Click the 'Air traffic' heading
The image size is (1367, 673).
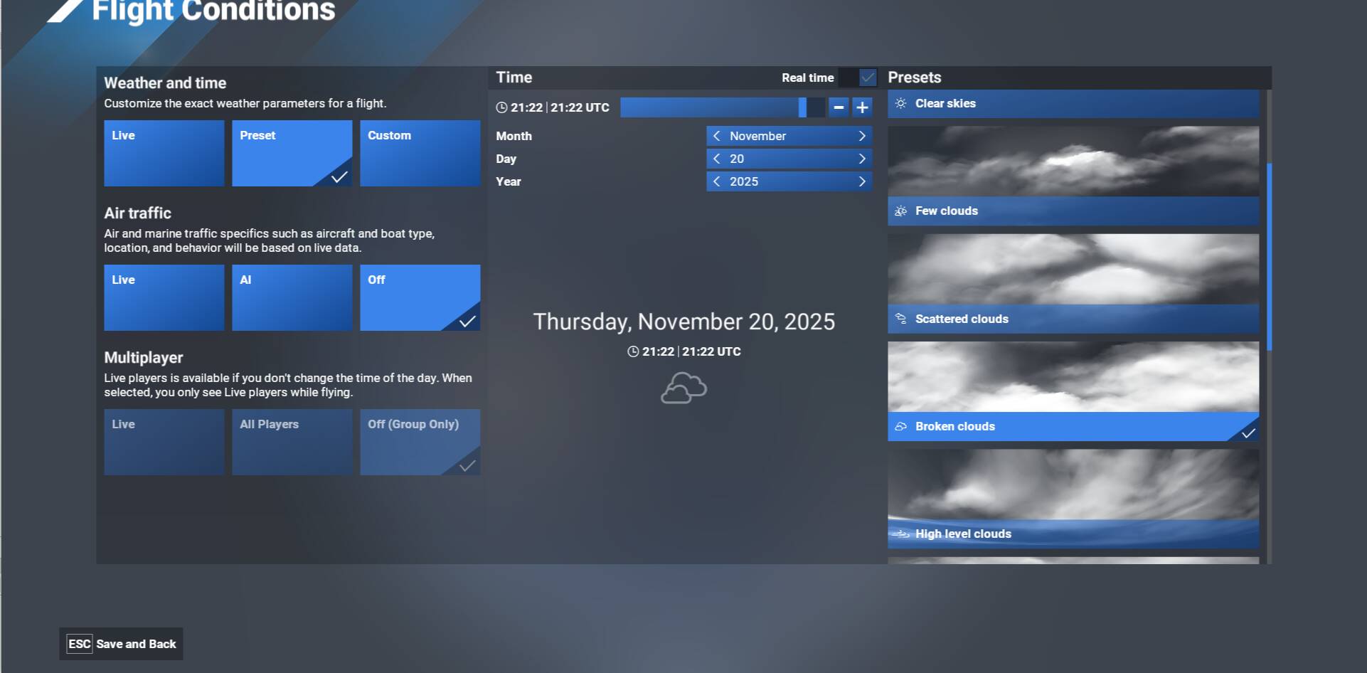pos(137,213)
